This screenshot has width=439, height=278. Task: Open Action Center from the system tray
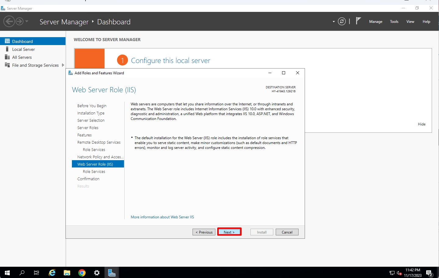[x=429, y=273]
